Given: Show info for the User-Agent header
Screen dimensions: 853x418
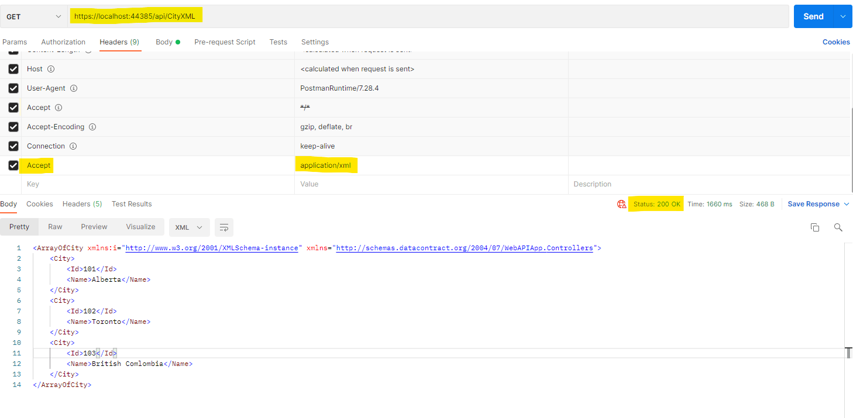Looking at the screenshot, I should (74, 88).
